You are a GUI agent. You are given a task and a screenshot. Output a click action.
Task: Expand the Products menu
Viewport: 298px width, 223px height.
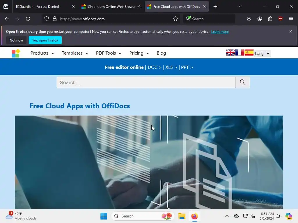[42, 53]
